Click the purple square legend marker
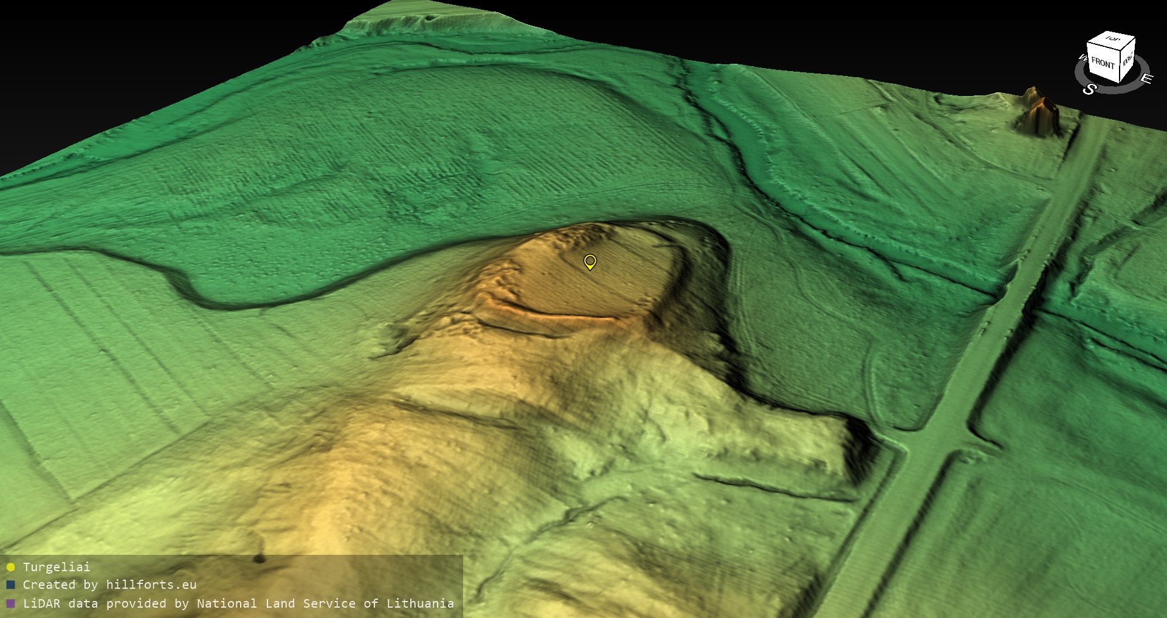 pyautogui.click(x=10, y=604)
